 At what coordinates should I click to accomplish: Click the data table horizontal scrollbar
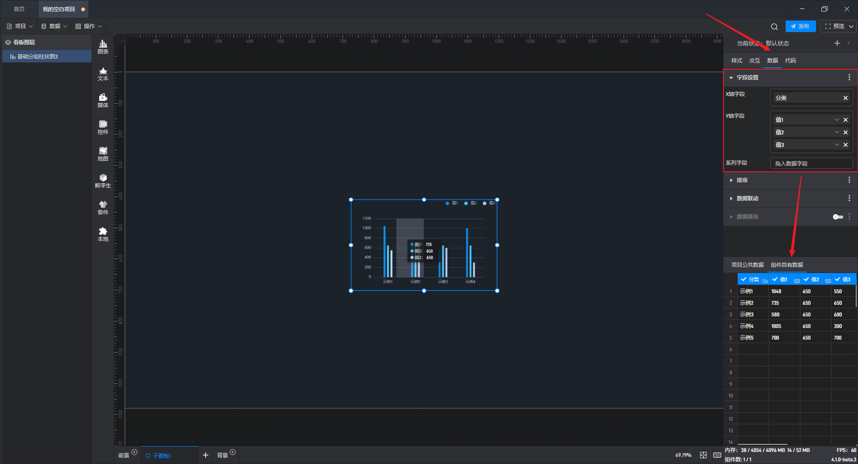tap(762, 444)
